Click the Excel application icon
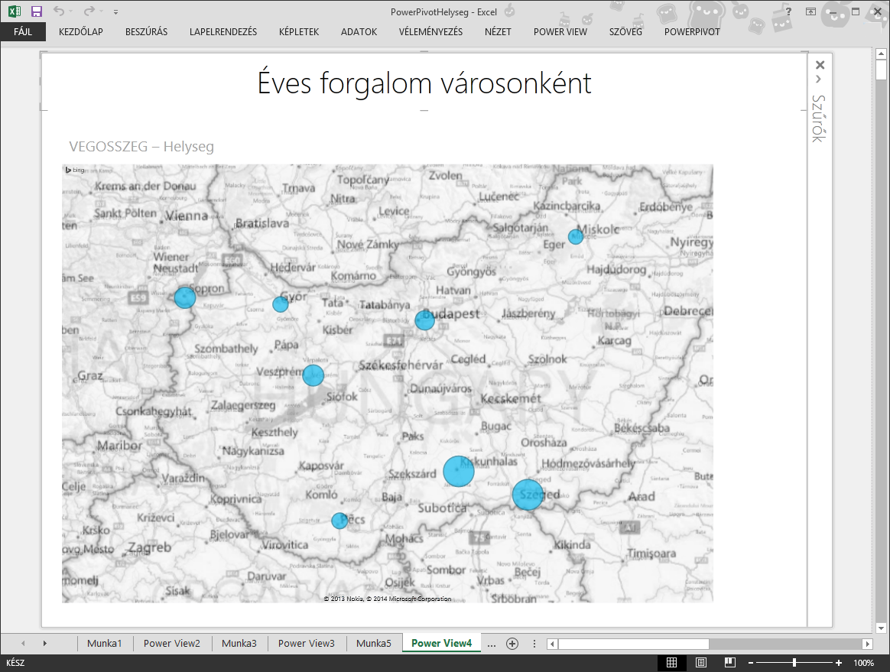The height and width of the screenshot is (672, 890). [15, 11]
